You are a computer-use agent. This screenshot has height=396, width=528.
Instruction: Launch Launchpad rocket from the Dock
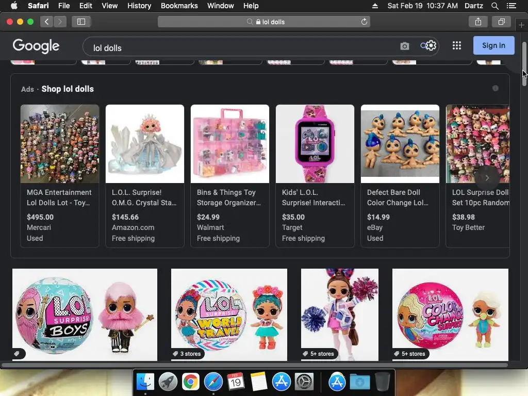pos(168,382)
